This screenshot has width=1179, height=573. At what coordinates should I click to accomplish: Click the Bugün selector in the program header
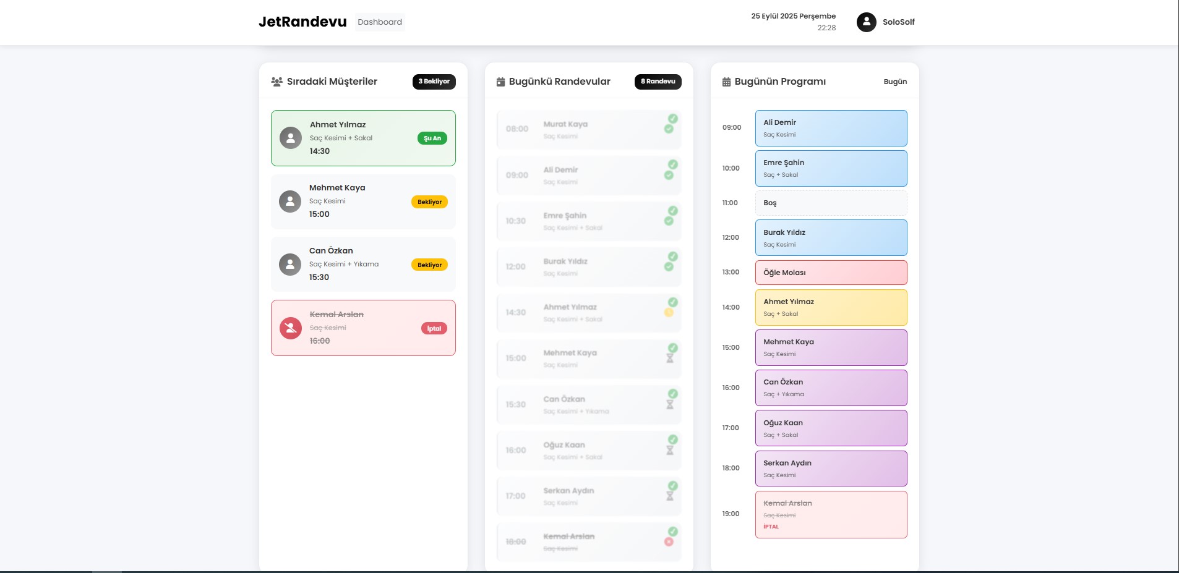point(894,82)
